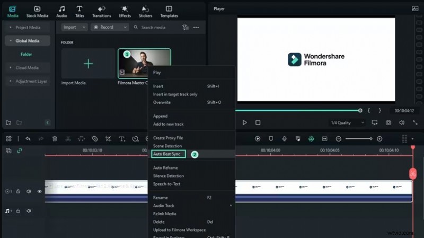The image size is (424, 238).
Task: Switch to the Transitions tab
Action: [101, 11]
